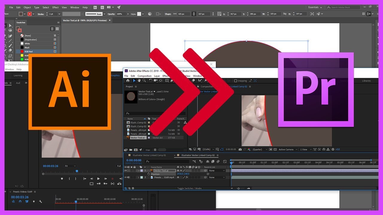Image resolution: width=383 pixels, height=215 pixels.
Task: Click the Position stopwatch for Vector Test.ai
Action: pyautogui.click(x=149, y=174)
